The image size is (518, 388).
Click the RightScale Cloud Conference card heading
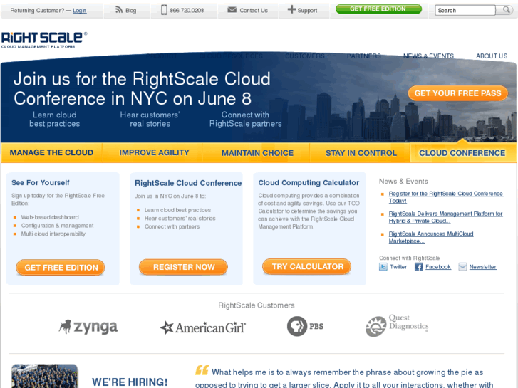tap(188, 183)
